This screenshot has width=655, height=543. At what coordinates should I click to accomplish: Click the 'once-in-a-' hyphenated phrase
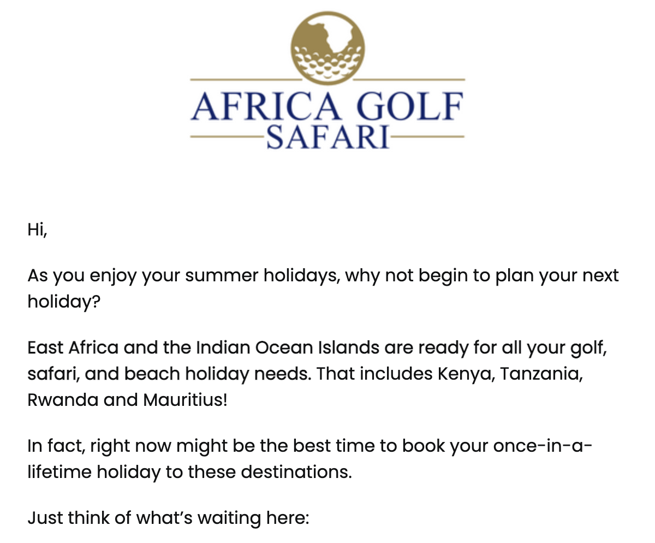click(543, 446)
